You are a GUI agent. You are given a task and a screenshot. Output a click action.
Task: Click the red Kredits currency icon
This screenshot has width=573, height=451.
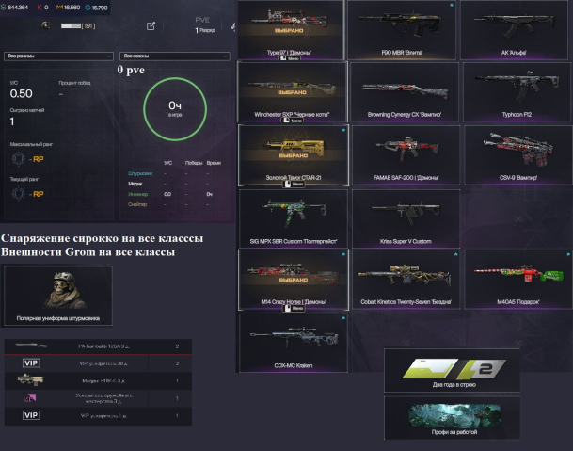tap(40, 8)
